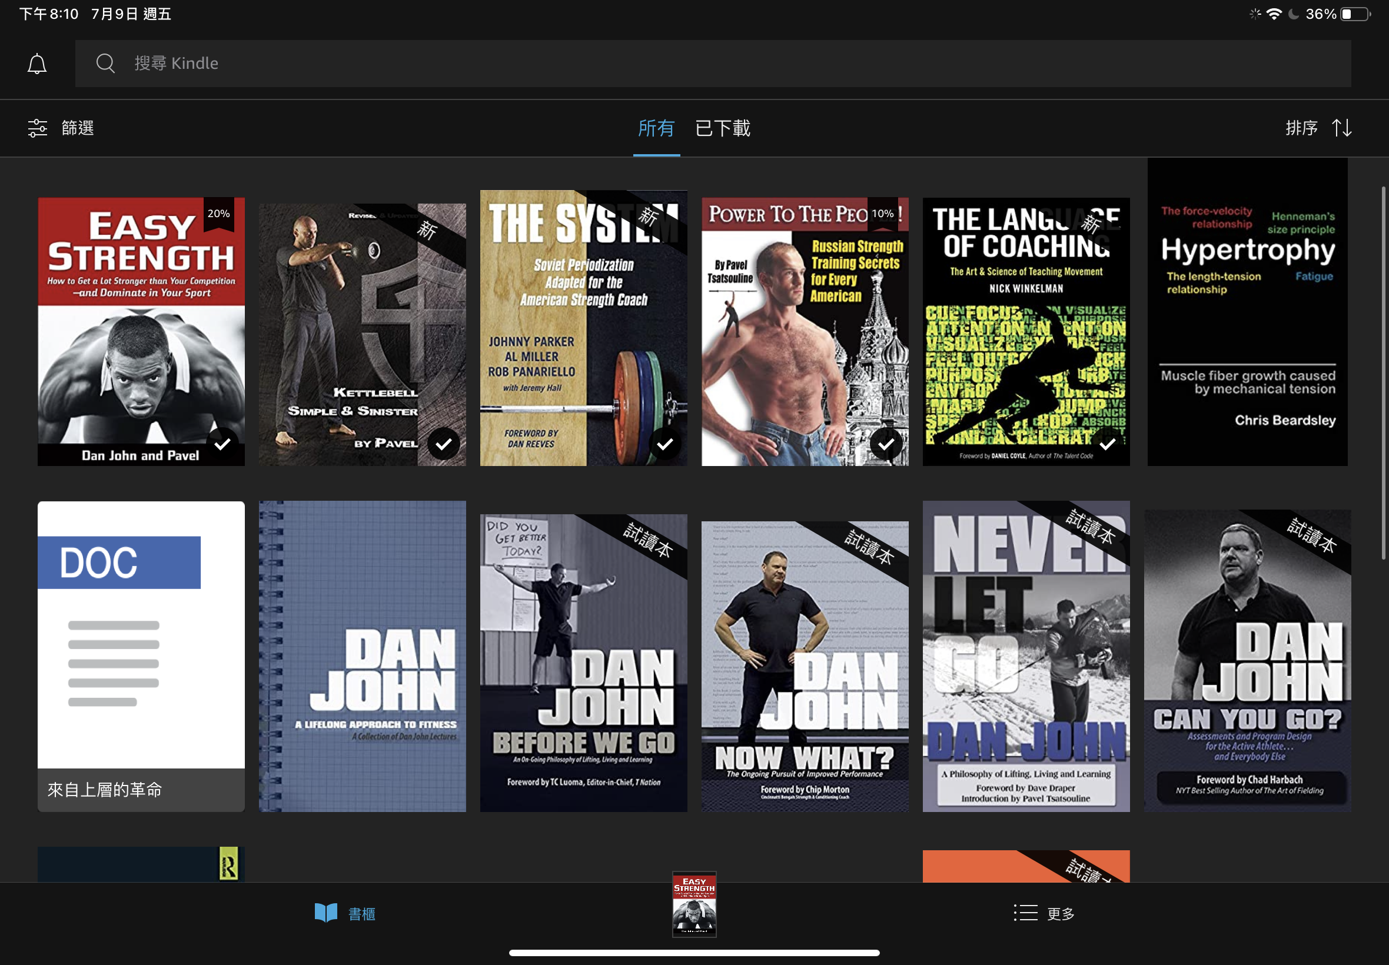Tap the checkmark on The Language of Coaching
Image resolution: width=1389 pixels, height=965 pixels.
click(1107, 444)
